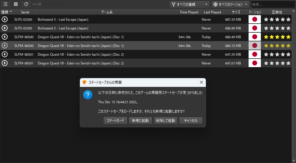Sort by the 種類 column header
Image resolution: width=296 pixels, height=163 pixels.
click(7, 12)
